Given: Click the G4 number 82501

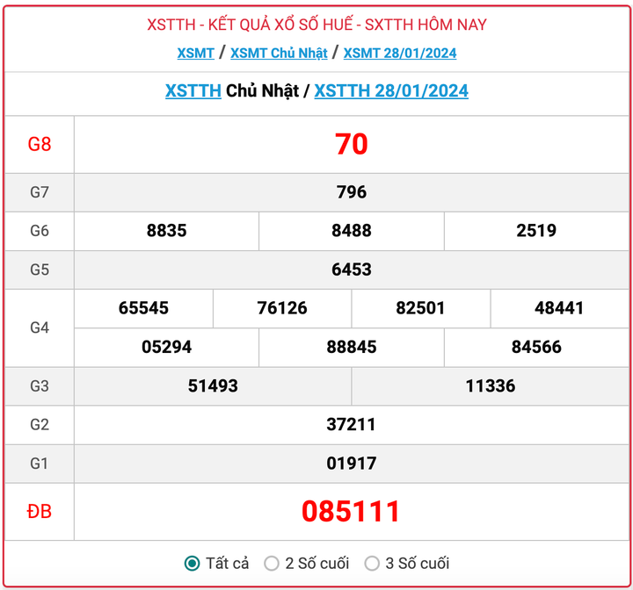Looking at the screenshot, I should pos(420,308).
